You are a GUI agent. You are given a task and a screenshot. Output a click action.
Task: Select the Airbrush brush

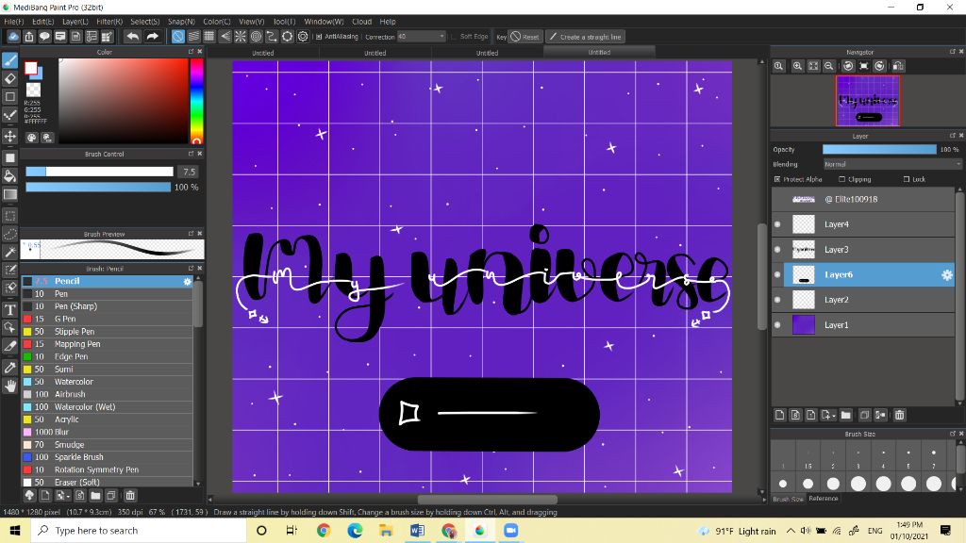tap(108, 394)
